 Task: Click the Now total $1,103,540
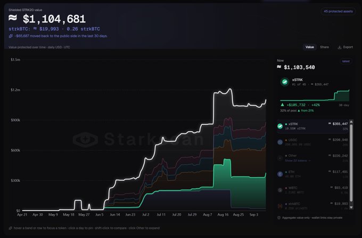pos(299,67)
